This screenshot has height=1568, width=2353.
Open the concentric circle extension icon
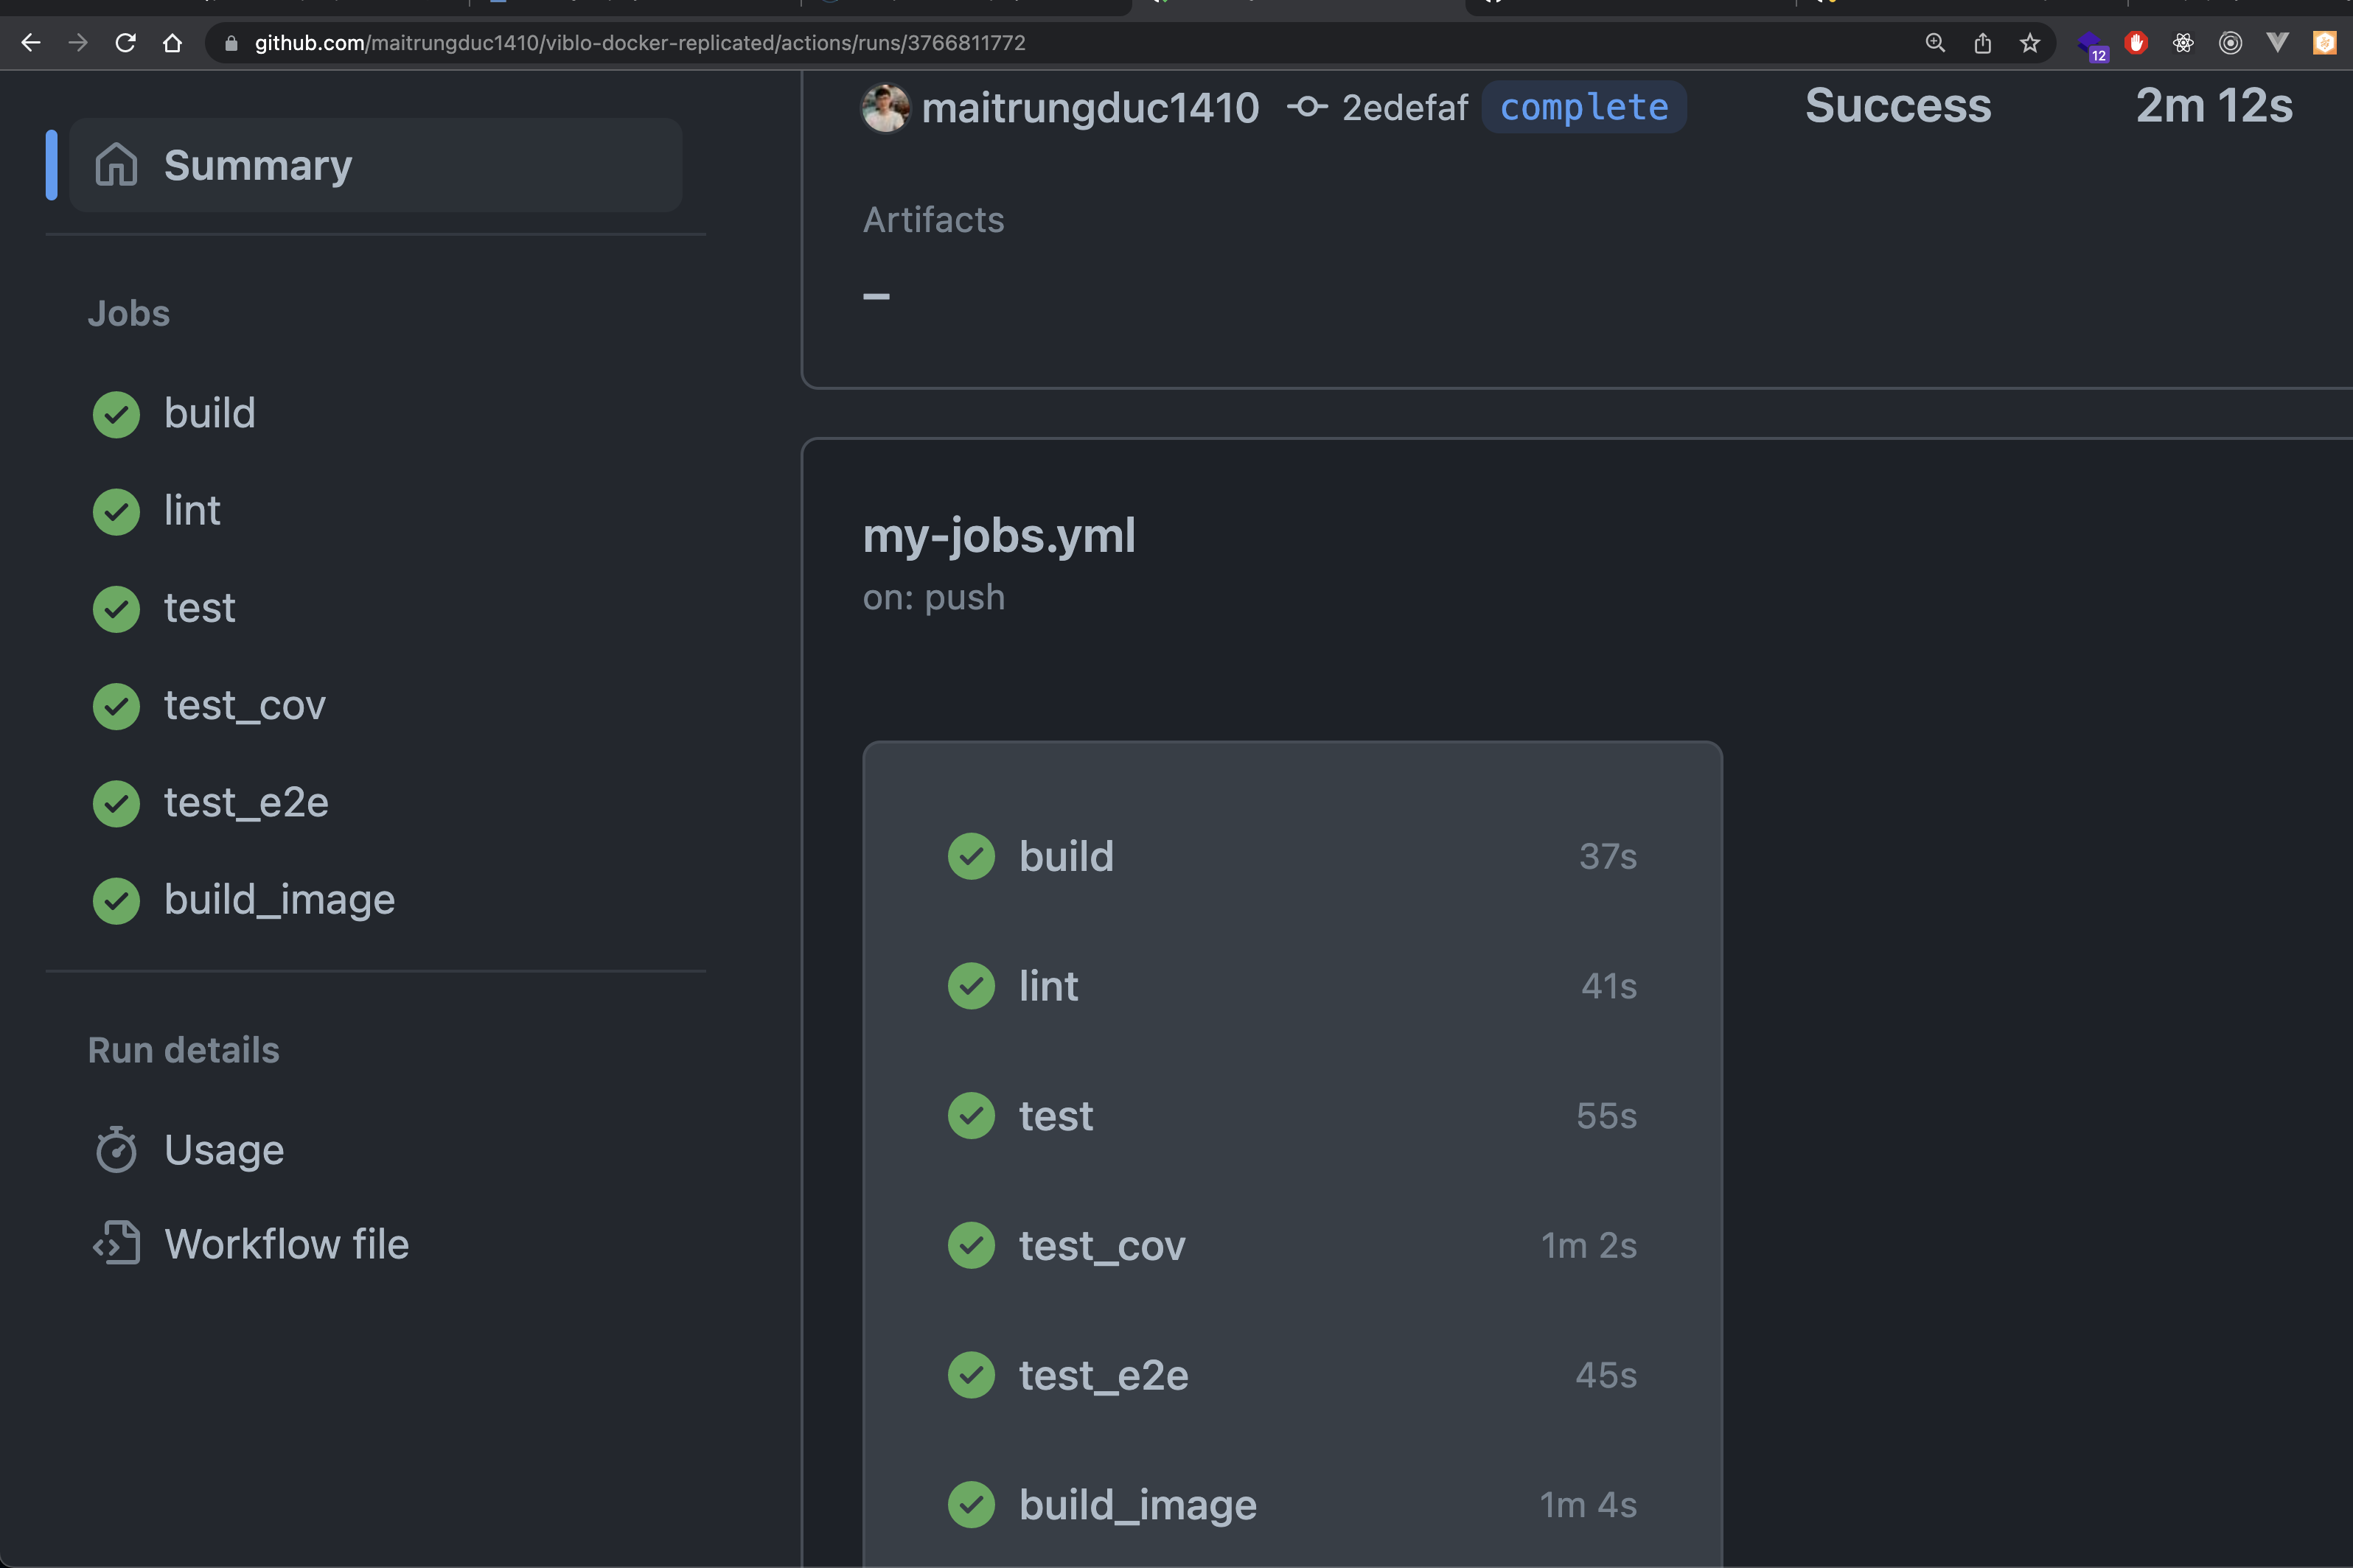pos(2230,43)
